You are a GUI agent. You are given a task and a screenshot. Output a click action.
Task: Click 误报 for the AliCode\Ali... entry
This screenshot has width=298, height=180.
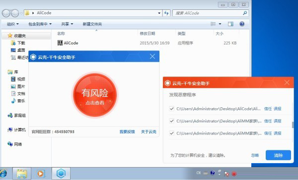point(277,109)
